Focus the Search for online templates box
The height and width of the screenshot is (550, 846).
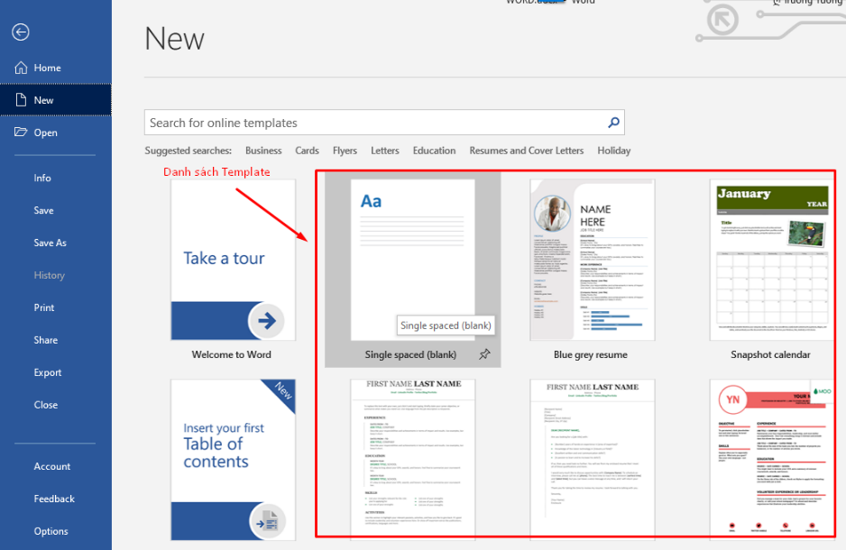[384, 123]
